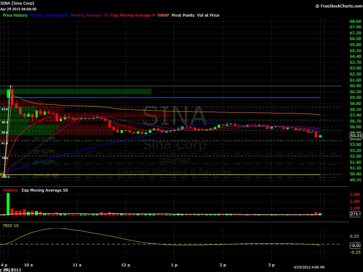The width and height of the screenshot is (363, 272).
Task: Click the 23.6 Fibonacci level label
Action: tap(4, 109)
